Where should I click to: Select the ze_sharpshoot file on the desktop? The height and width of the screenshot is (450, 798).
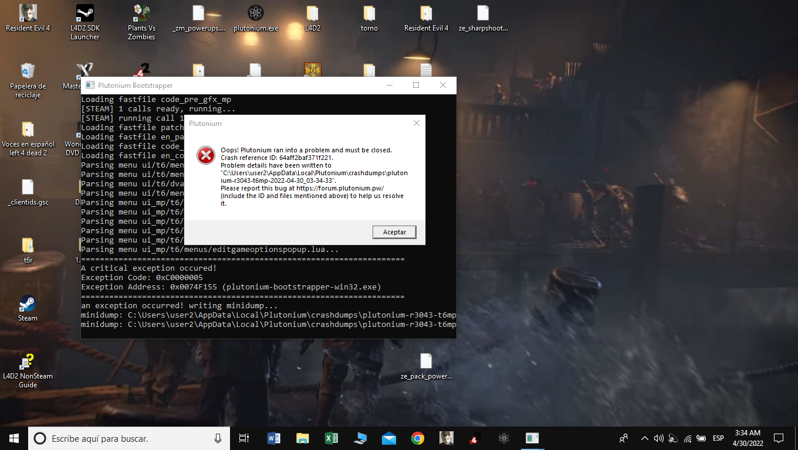(483, 18)
